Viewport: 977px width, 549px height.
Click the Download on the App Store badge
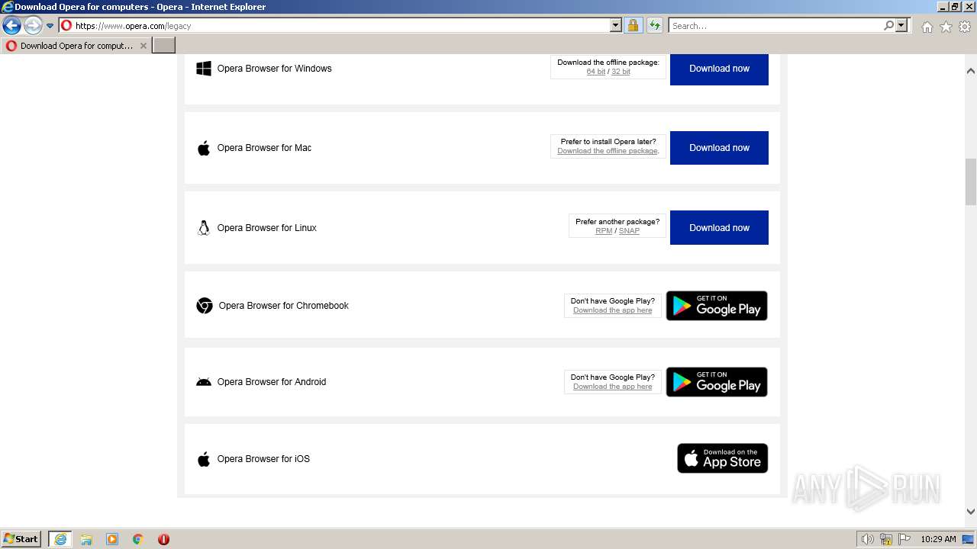[x=723, y=458]
